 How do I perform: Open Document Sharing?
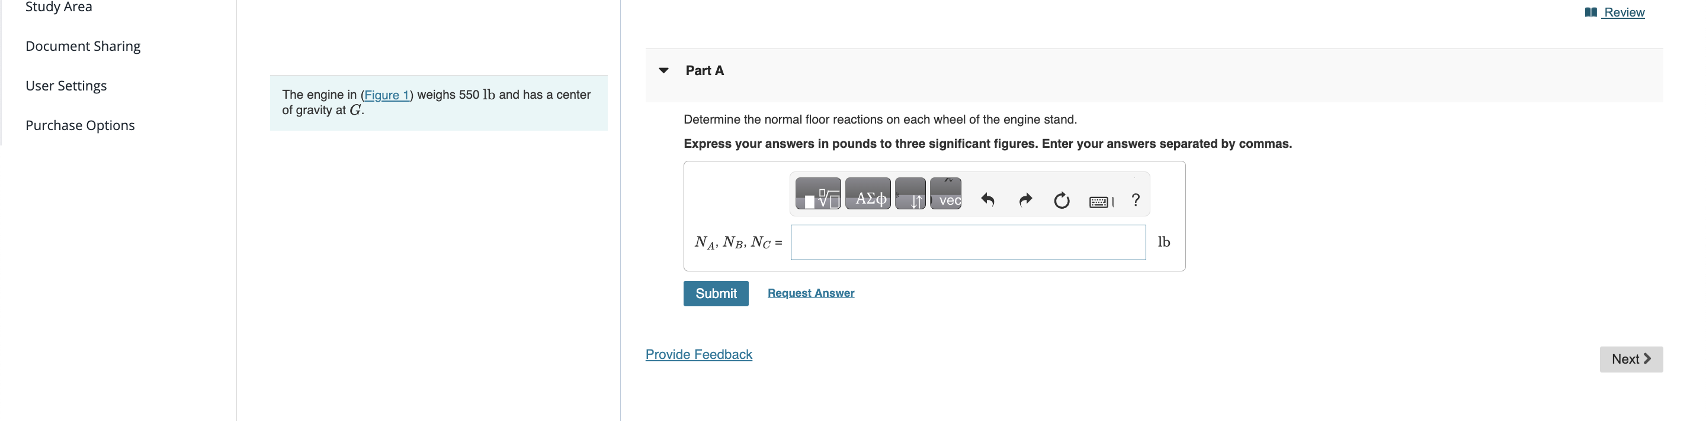(82, 46)
